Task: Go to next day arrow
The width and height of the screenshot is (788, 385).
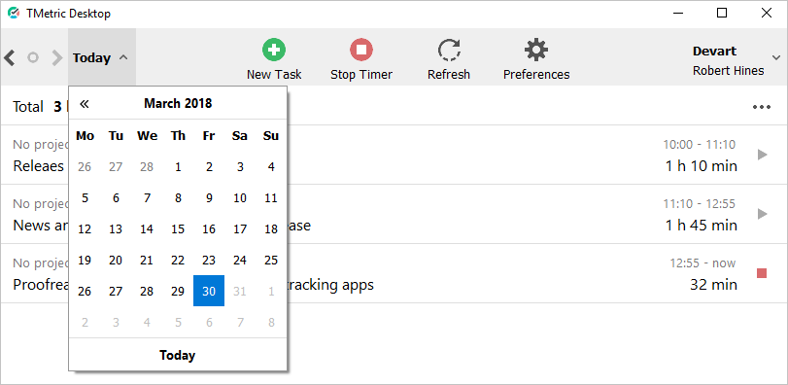Action: 56,57
